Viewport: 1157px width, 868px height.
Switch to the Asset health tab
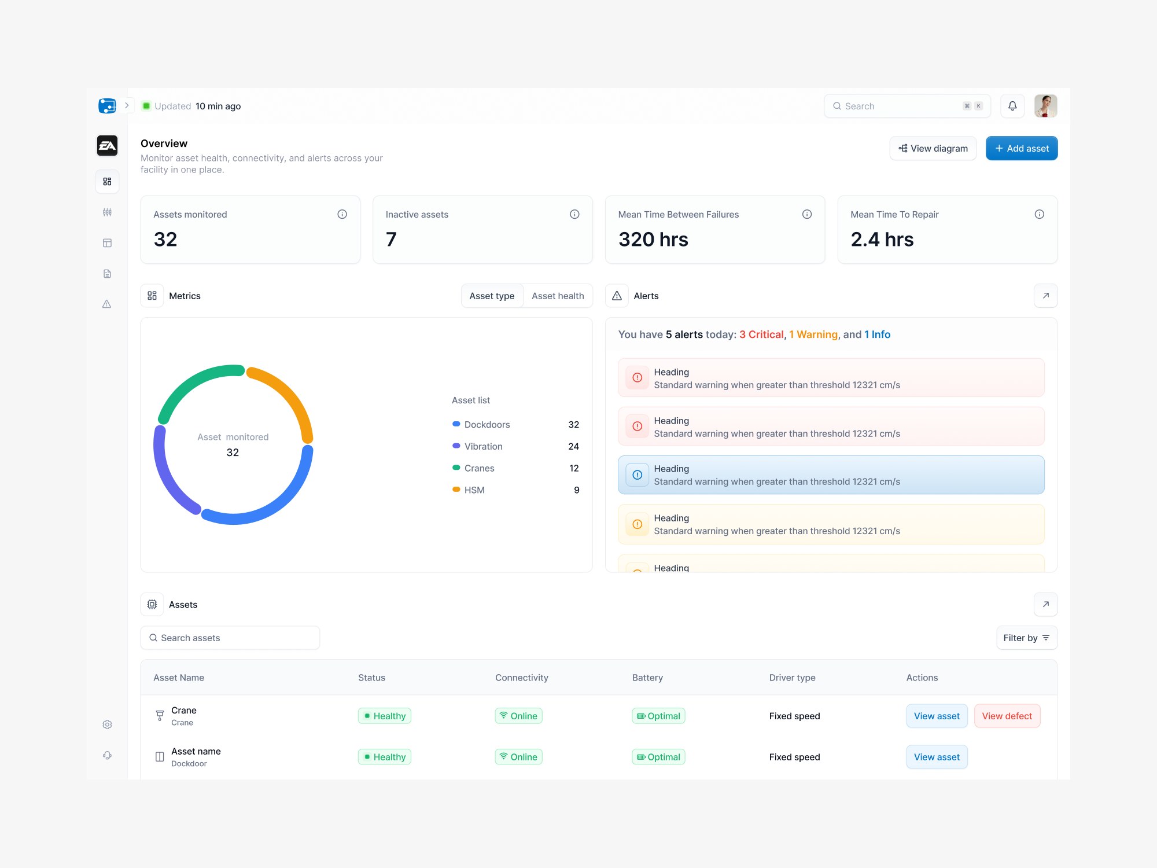[558, 296]
